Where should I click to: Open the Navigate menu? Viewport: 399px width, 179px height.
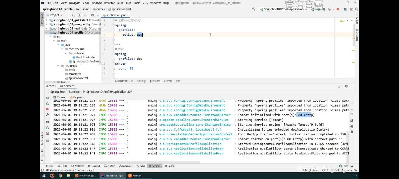click(75, 3)
